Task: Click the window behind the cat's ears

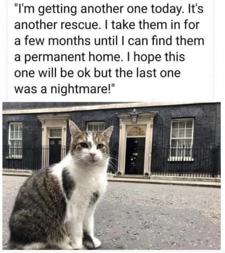Action: pos(95,127)
